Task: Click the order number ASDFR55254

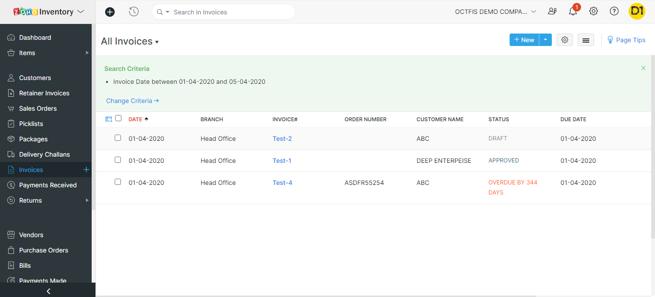Action: [x=364, y=183]
